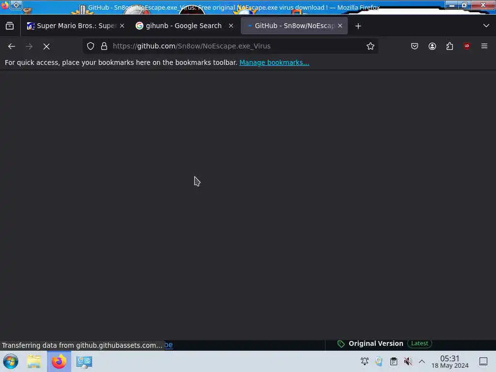Open the extensions puzzle icon
Viewport: 496px width, 372px height.
449,46
